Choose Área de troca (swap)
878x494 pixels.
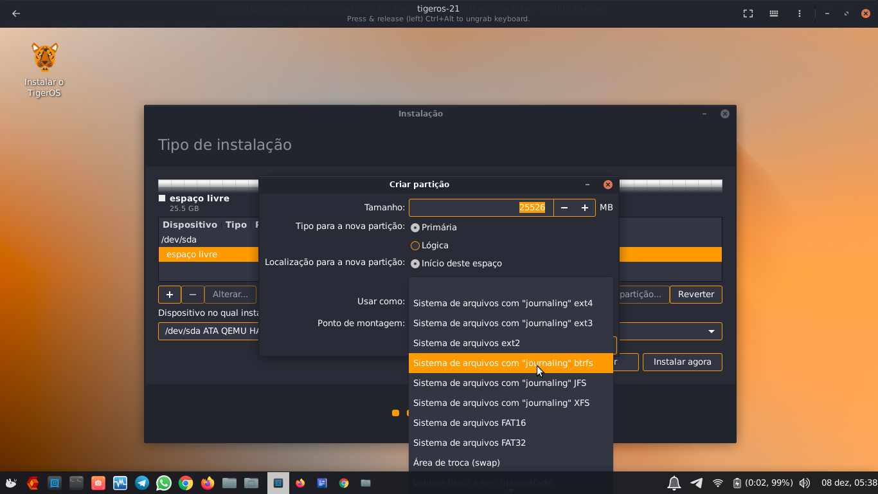pyautogui.click(x=511, y=463)
